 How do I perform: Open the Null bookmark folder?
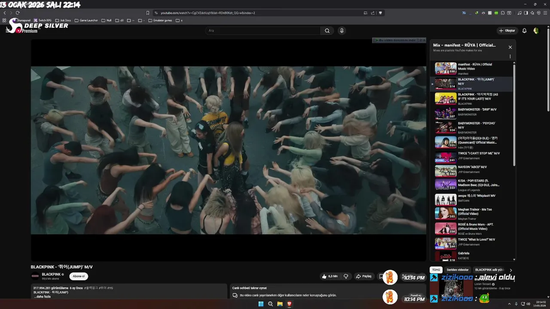click(x=107, y=20)
